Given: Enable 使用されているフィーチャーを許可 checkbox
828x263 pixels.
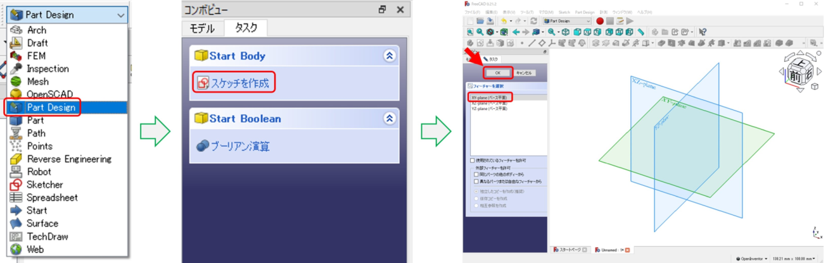Looking at the screenshot, I should pos(473,161).
